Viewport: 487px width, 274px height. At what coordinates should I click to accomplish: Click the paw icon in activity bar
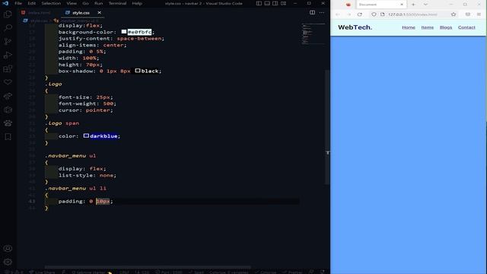tap(8, 123)
